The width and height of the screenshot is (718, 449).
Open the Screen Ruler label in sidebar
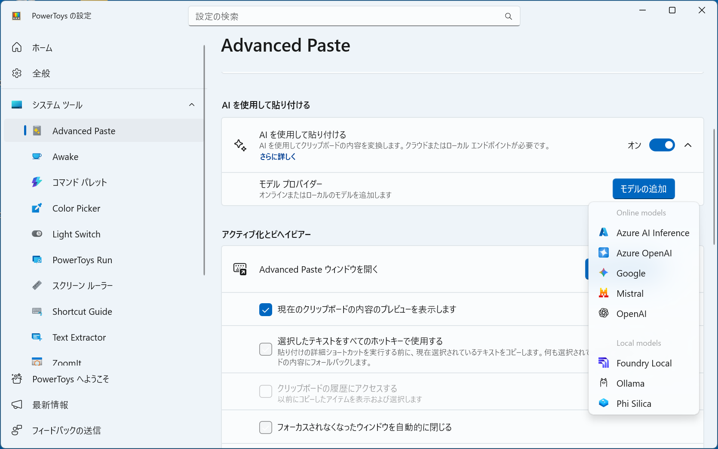coord(83,286)
